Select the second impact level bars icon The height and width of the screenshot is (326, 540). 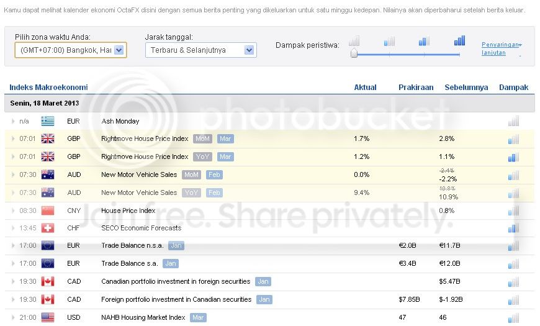point(389,42)
